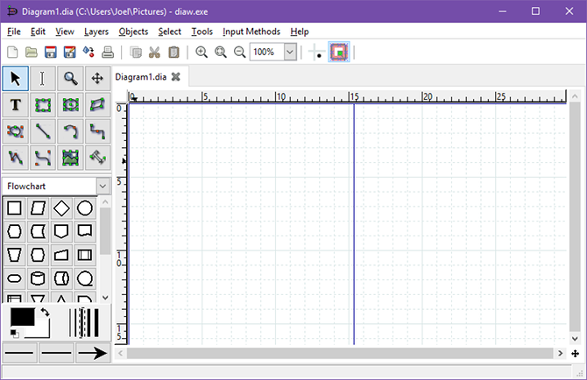
Task: Select the Image insert tool
Action: [x=70, y=158]
